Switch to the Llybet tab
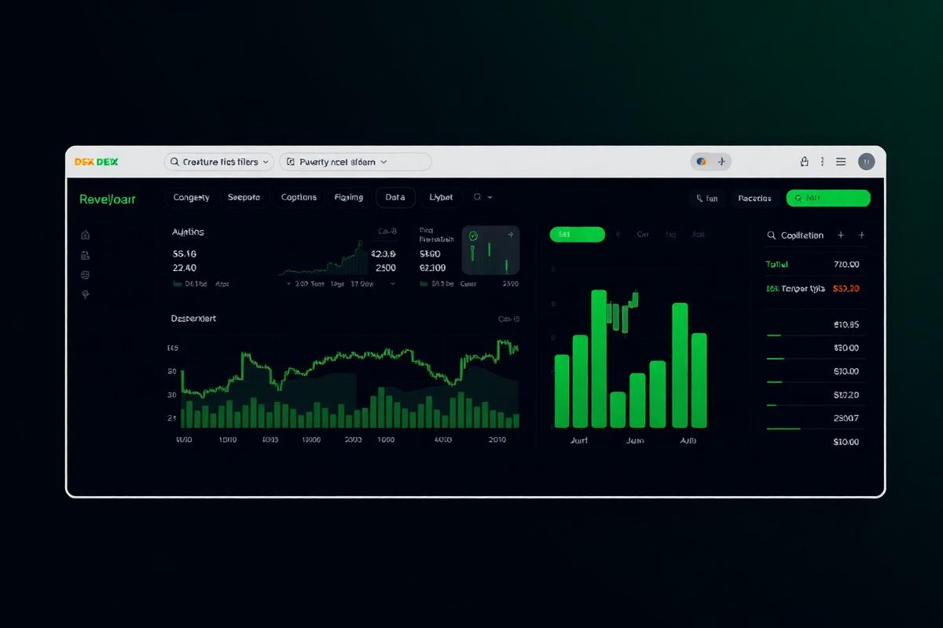Screen dimensions: 943x628 (x=441, y=198)
